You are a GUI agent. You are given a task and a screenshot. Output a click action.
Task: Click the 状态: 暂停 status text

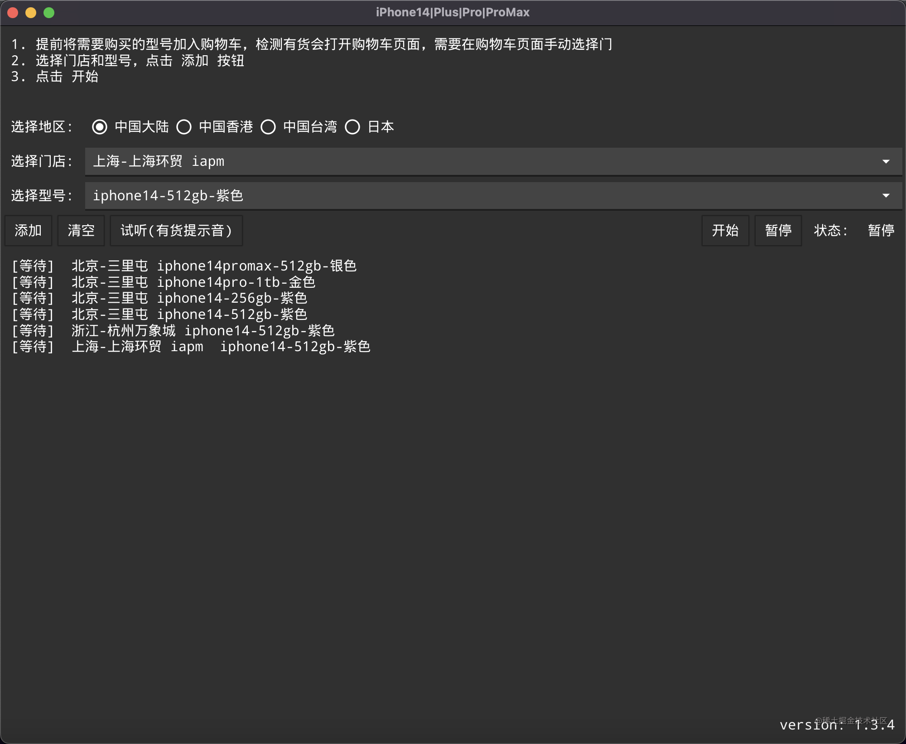pyautogui.click(x=854, y=231)
